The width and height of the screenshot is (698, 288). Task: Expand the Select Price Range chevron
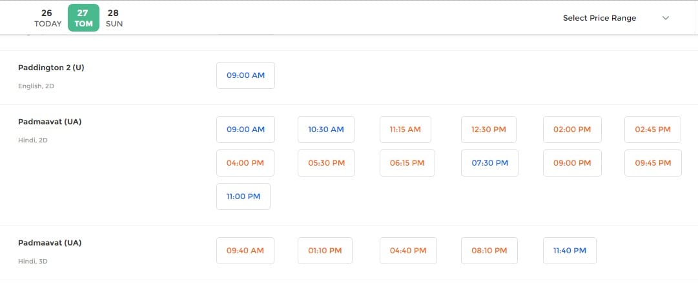pyautogui.click(x=666, y=18)
